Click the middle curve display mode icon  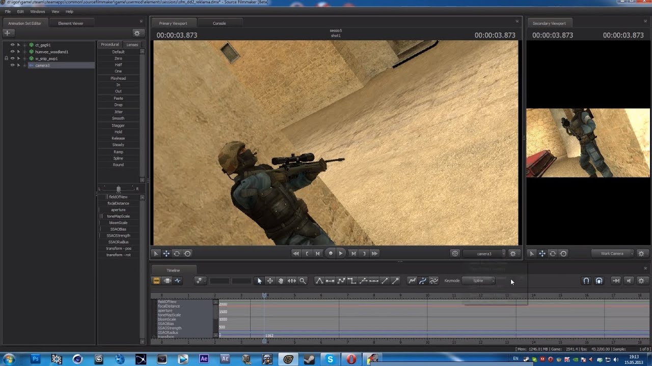pos(423,281)
